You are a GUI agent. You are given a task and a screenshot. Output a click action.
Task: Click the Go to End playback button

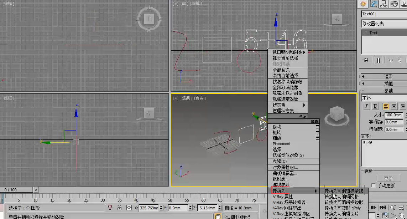click(383, 207)
